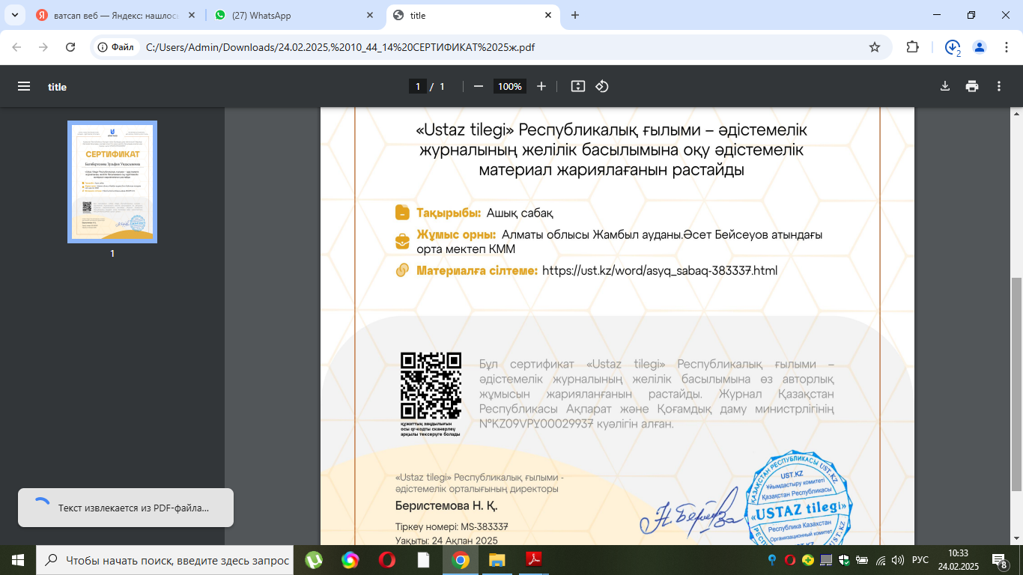Viewport: 1023px width, 575px height.
Task: Bookmark this page with the star
Action: (875, 47)
